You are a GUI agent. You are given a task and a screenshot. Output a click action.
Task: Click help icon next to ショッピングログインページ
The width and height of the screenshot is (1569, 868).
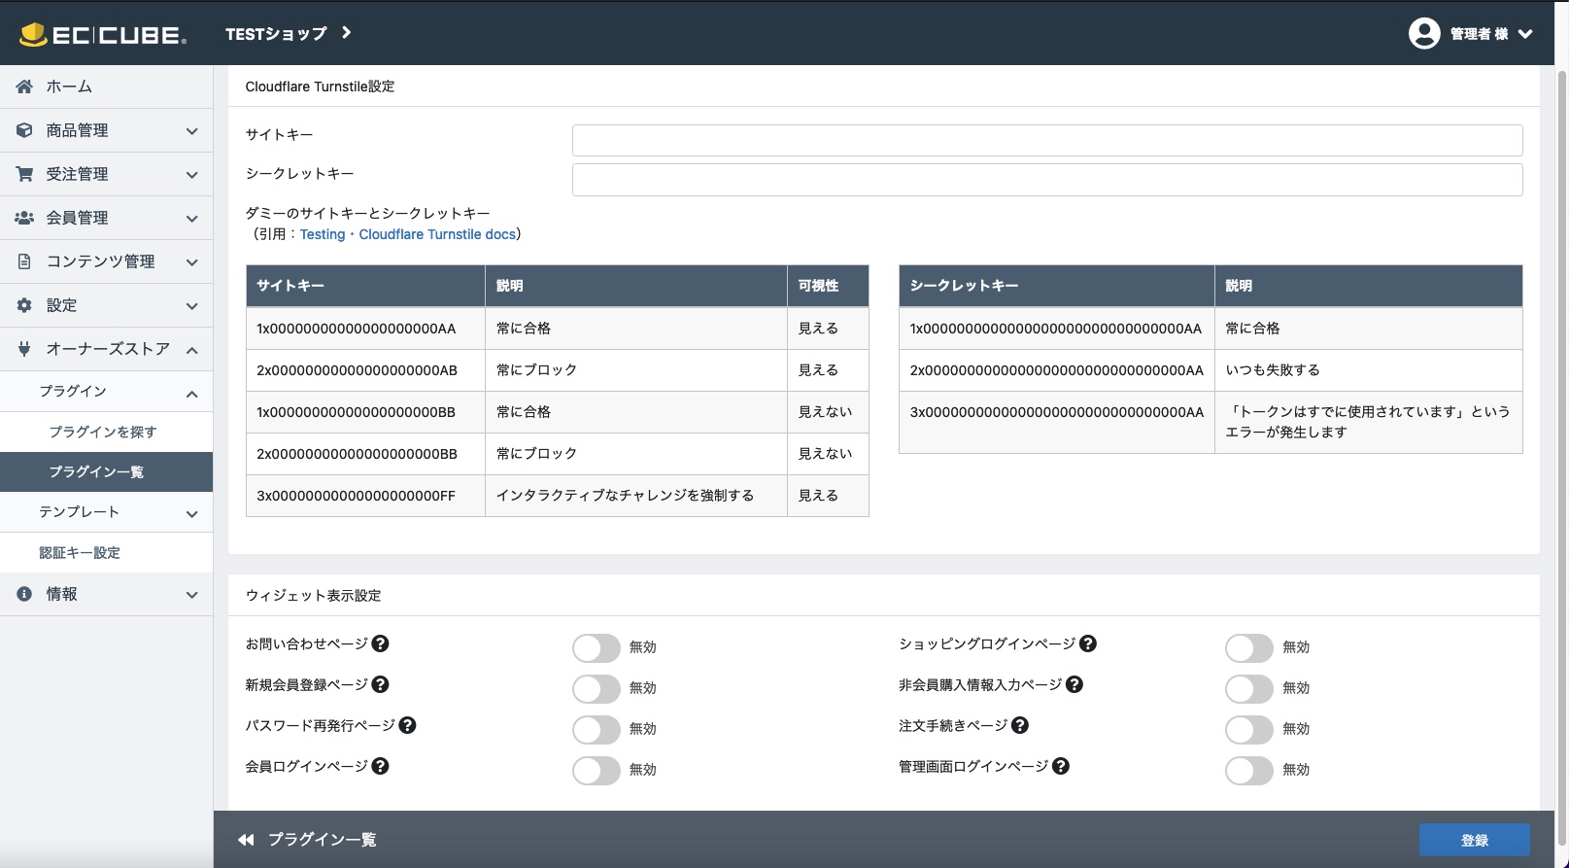point(1088,643)
